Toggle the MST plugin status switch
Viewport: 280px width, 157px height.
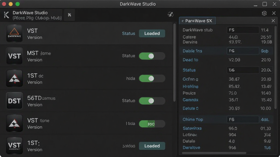pyautogui.click(x=152, y=56)
